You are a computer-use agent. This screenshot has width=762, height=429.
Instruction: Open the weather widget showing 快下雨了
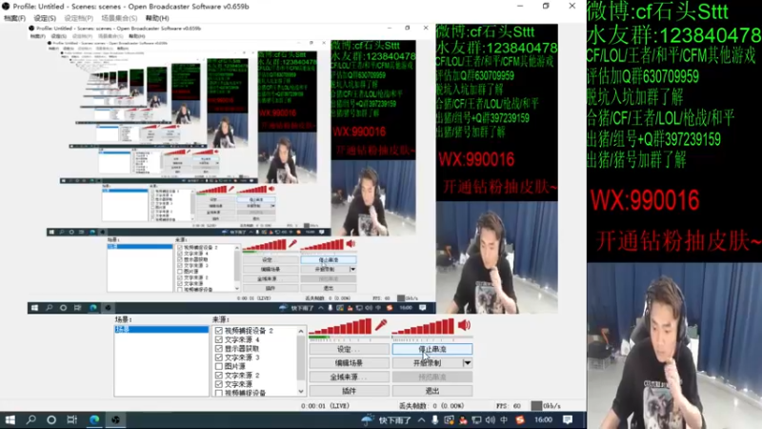click(387, 419)
